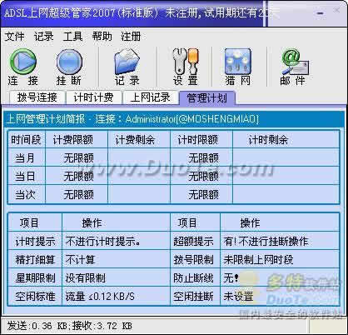Click the 计时提示 item label

pos(35,242)
